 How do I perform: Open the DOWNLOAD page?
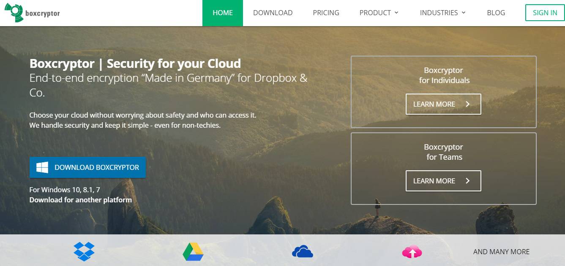pos(273,13)
